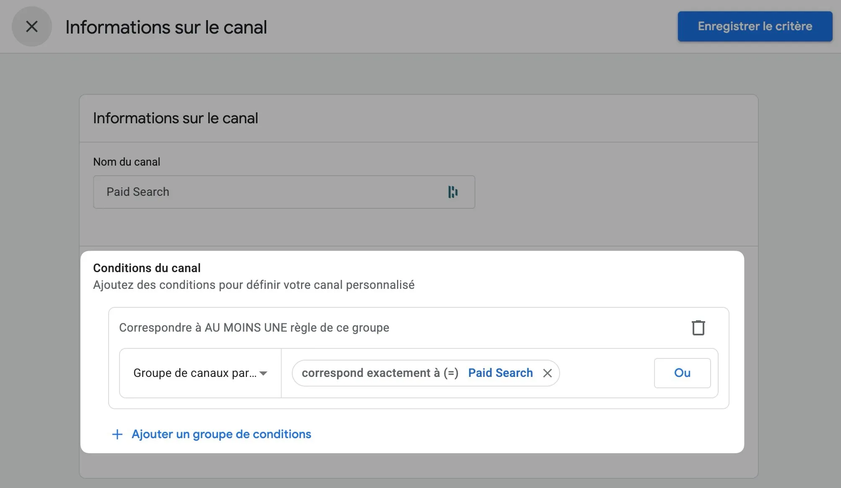Click the Correspondre à AU MOINS UNE règle text
Viewport: 841px width, 488px height.
click(x=254, y=327)
